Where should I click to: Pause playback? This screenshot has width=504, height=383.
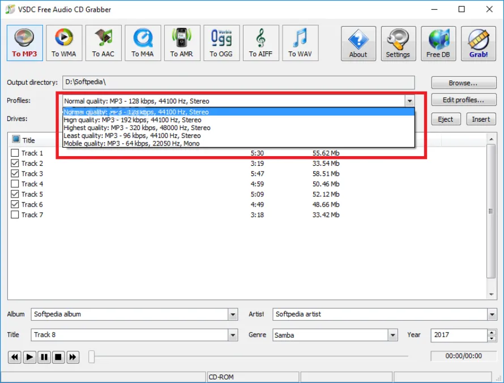pos(44,357)
